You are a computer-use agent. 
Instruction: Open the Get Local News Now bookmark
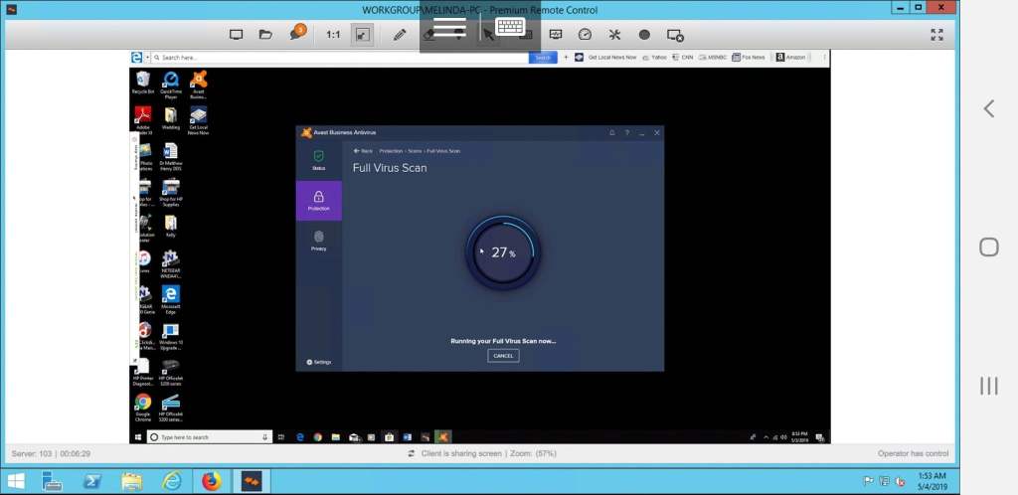[x=605, y=57]
